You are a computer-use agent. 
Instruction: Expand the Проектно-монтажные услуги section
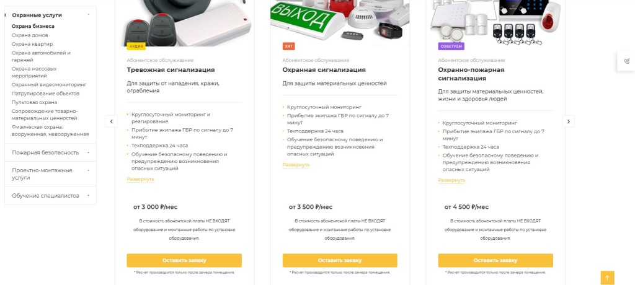pos(89,170)
